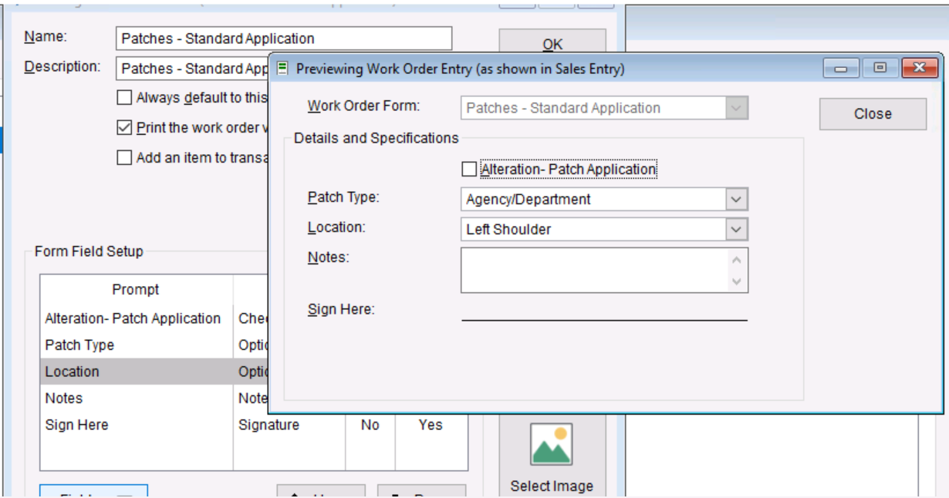
Task: Toggle the Add an item to transaction checkbox
Action: click(124, 158)
